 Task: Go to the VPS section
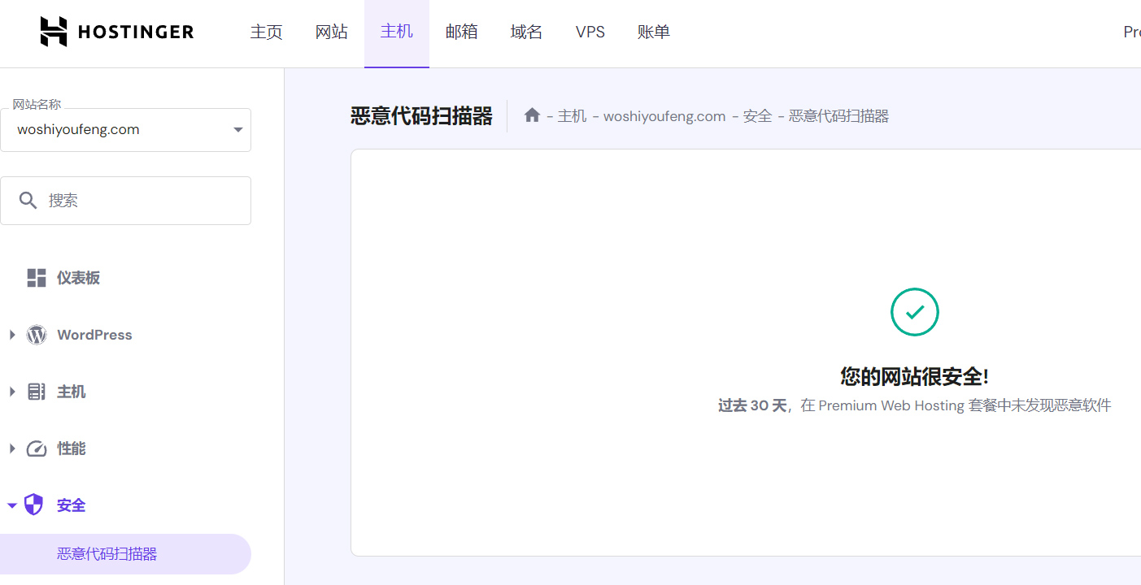click(x=590, y=32)
